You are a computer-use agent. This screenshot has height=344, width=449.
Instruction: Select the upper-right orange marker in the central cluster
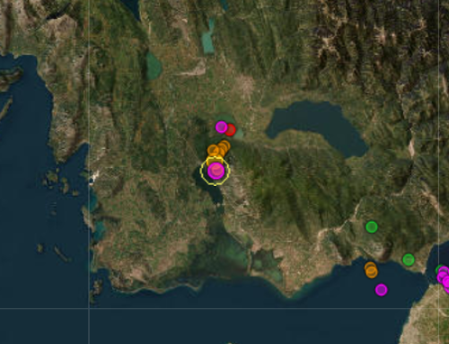pyautogui.click(x=224, y=146)
